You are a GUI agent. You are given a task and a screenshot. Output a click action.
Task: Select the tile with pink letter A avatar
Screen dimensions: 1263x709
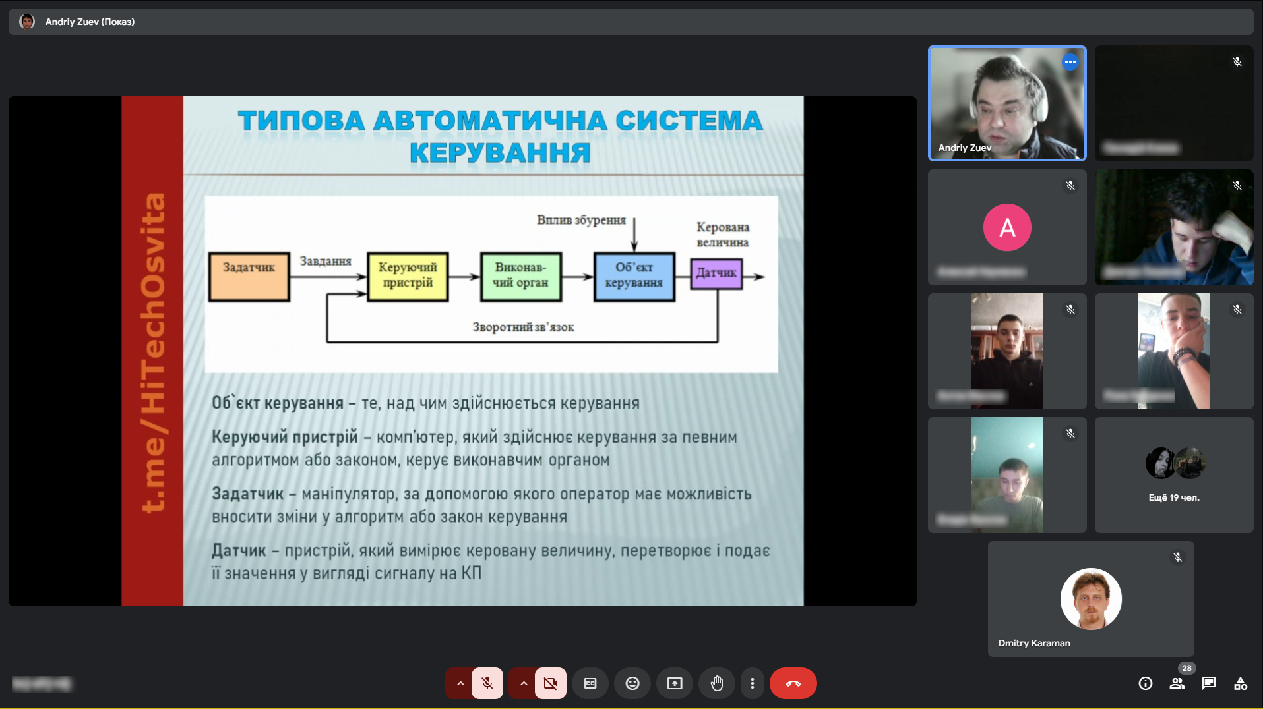[1007, 227]
